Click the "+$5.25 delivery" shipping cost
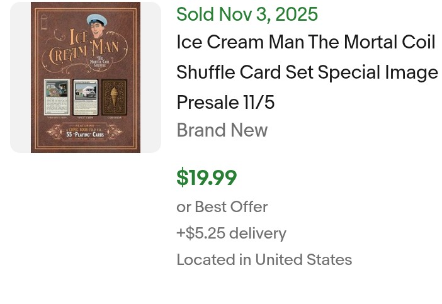 point(231,234)
